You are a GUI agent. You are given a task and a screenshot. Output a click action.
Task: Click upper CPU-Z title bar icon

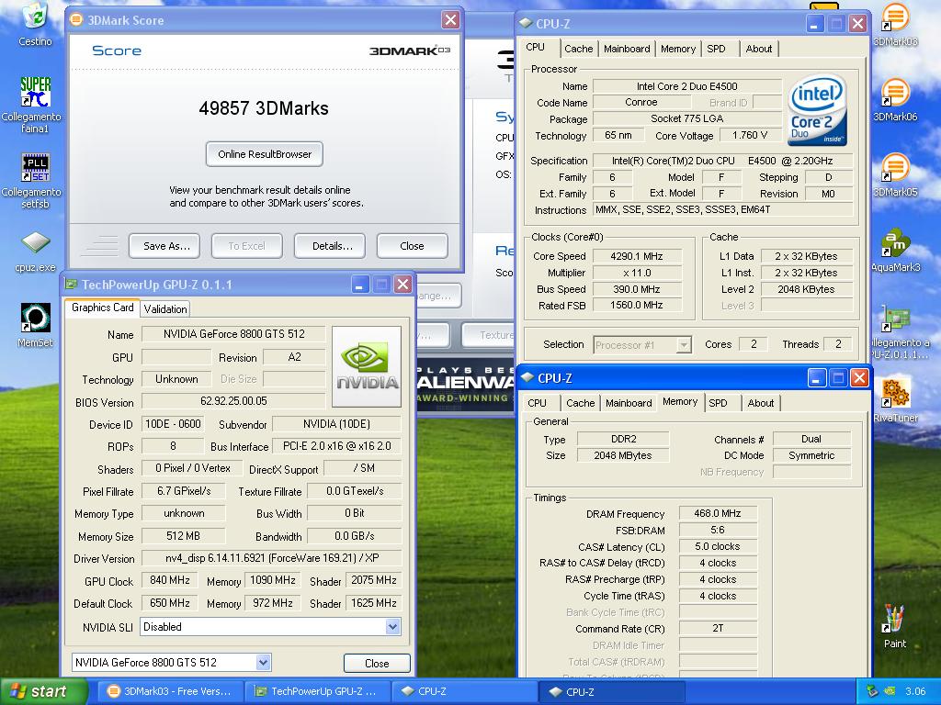click(526, 23)
